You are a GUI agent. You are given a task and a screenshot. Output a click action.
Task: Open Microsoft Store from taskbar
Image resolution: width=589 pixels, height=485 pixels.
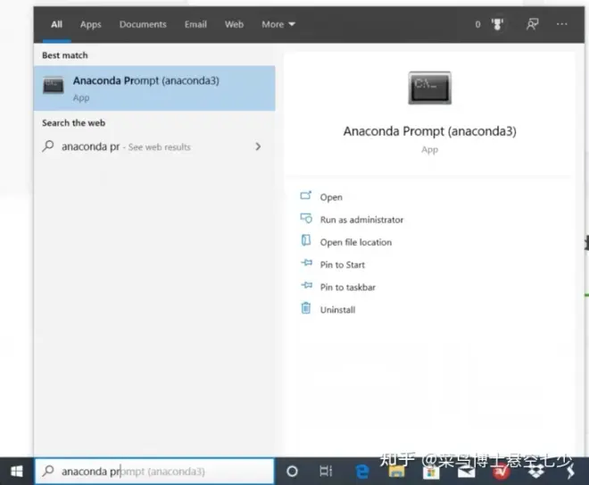click(431, 472)
